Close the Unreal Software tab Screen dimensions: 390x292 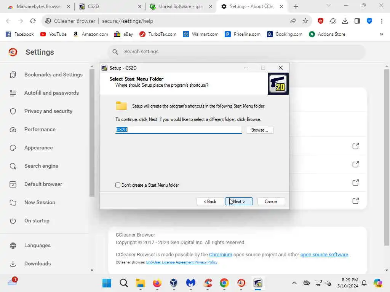(211, 6)
